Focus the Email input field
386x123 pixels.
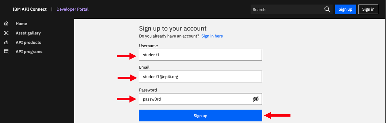[201, 77]
